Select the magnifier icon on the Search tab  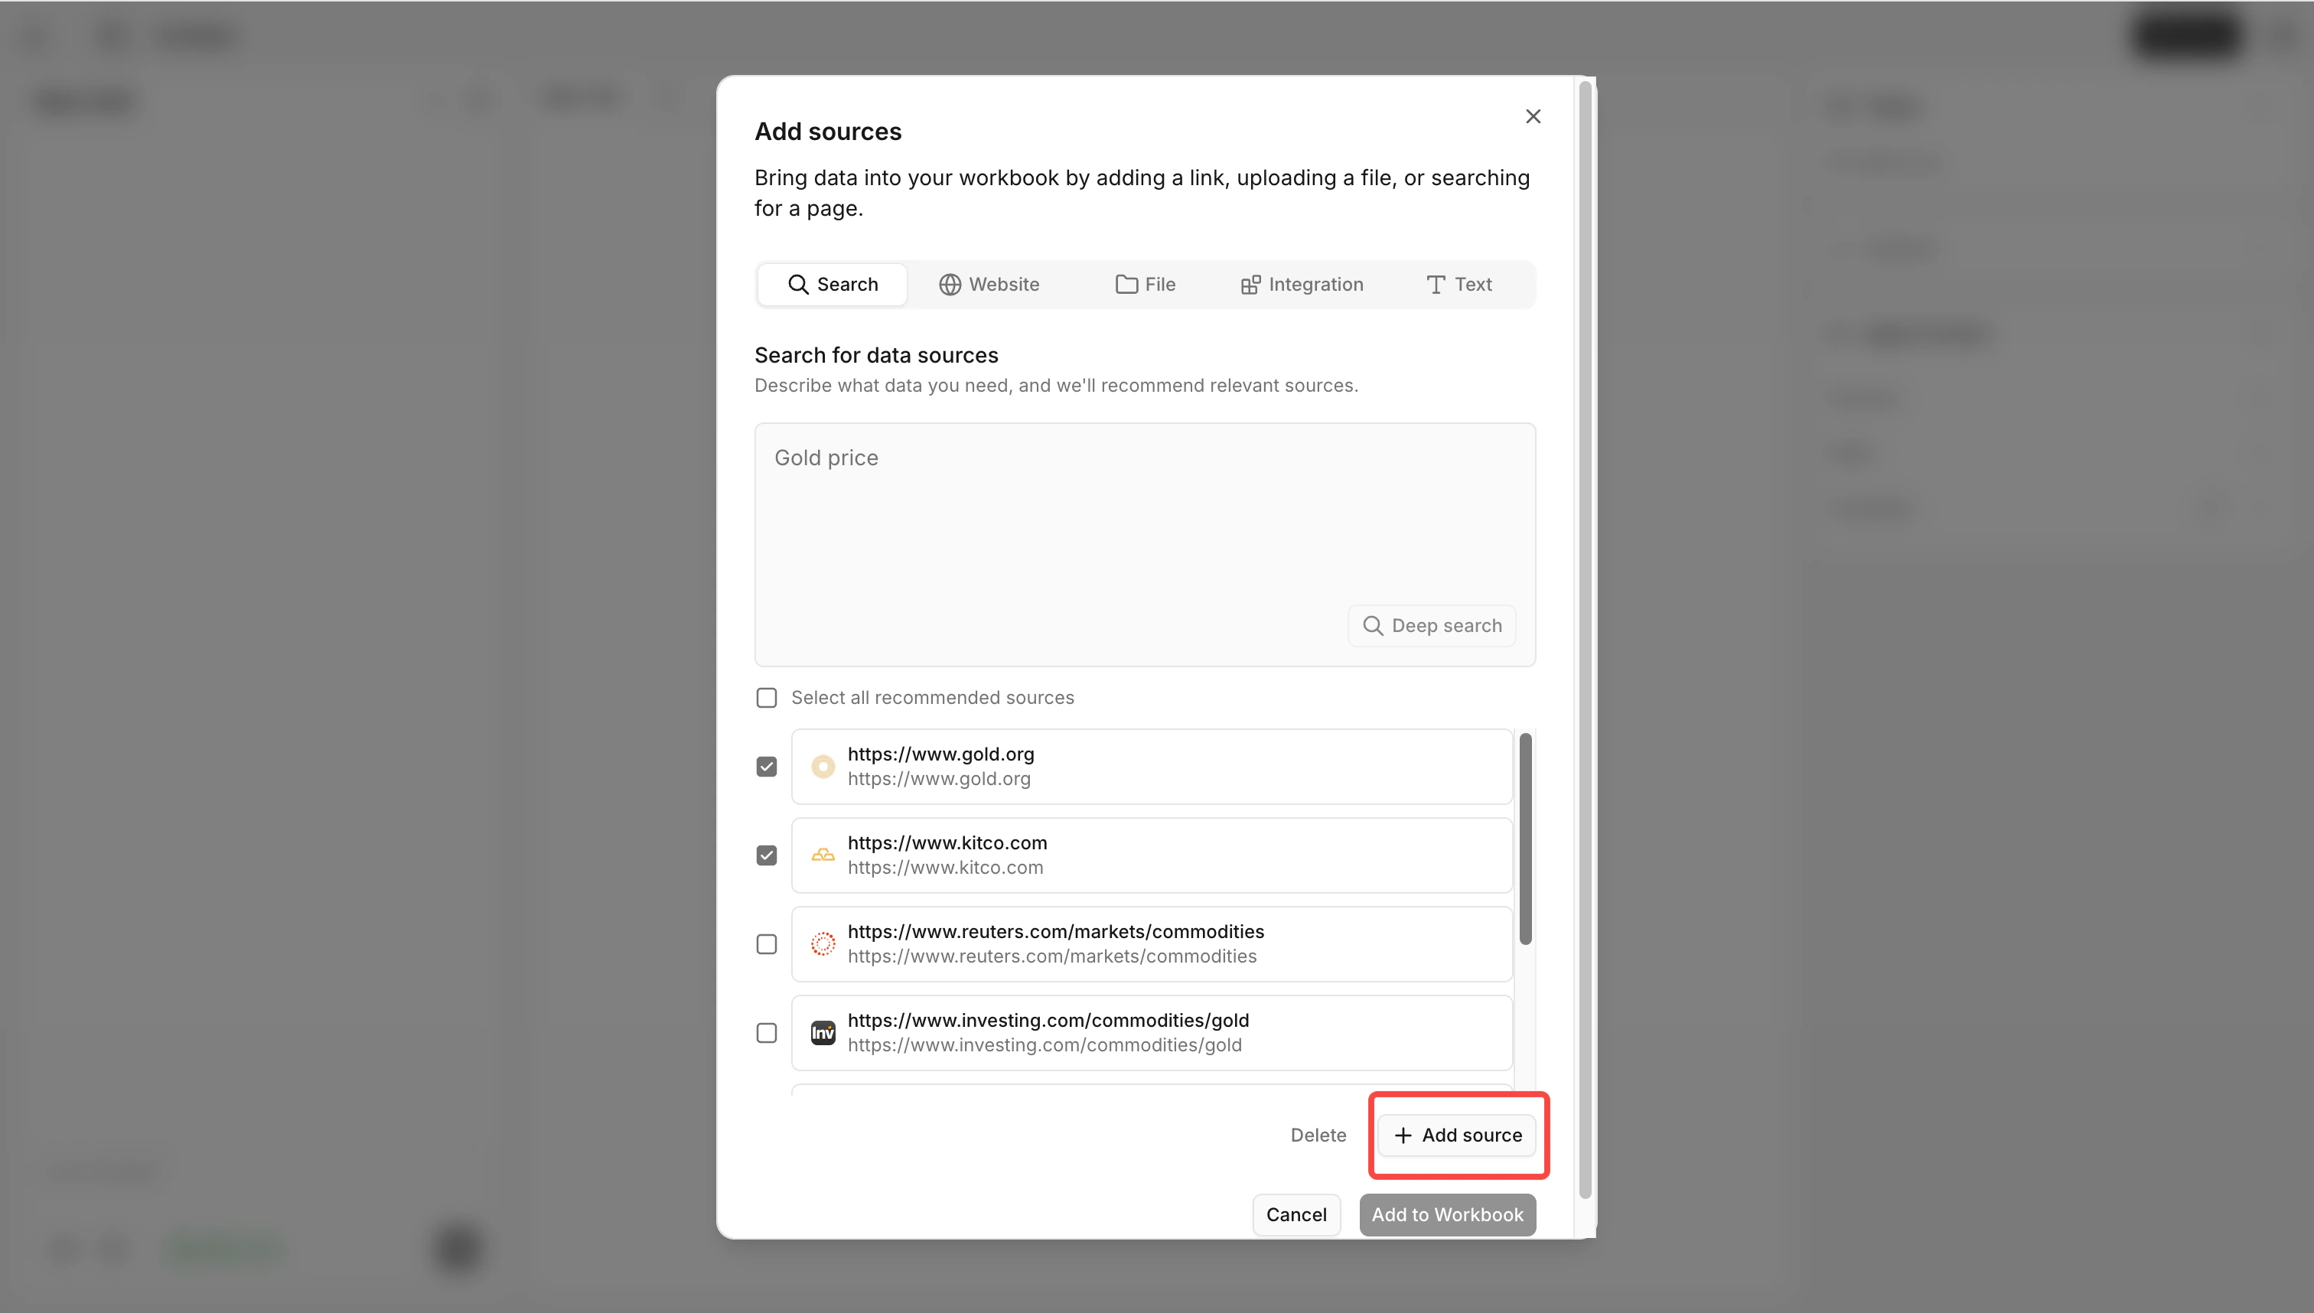tap(800, 284)
